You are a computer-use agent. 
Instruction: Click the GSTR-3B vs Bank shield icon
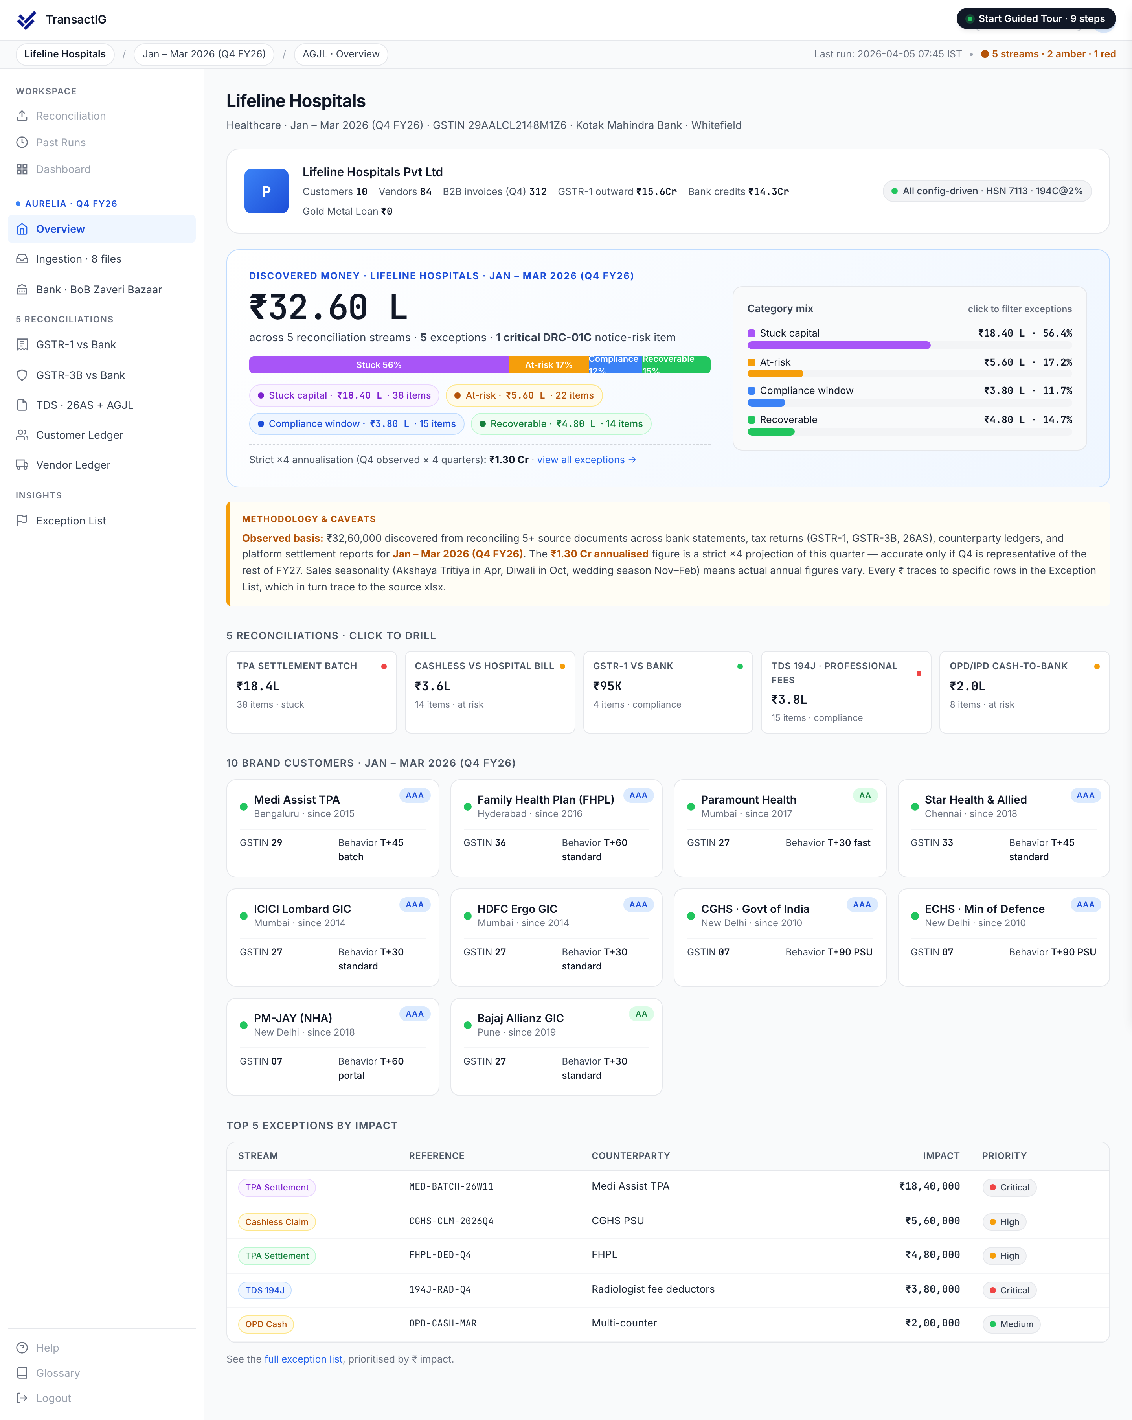22,375
